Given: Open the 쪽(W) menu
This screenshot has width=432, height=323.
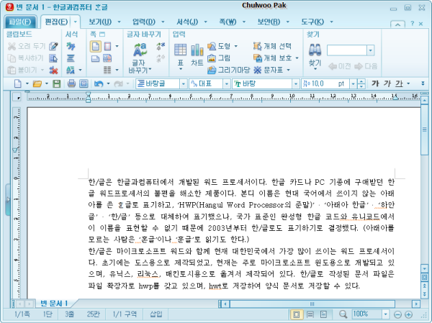Looking at the screenshot, I should (228, 22).
